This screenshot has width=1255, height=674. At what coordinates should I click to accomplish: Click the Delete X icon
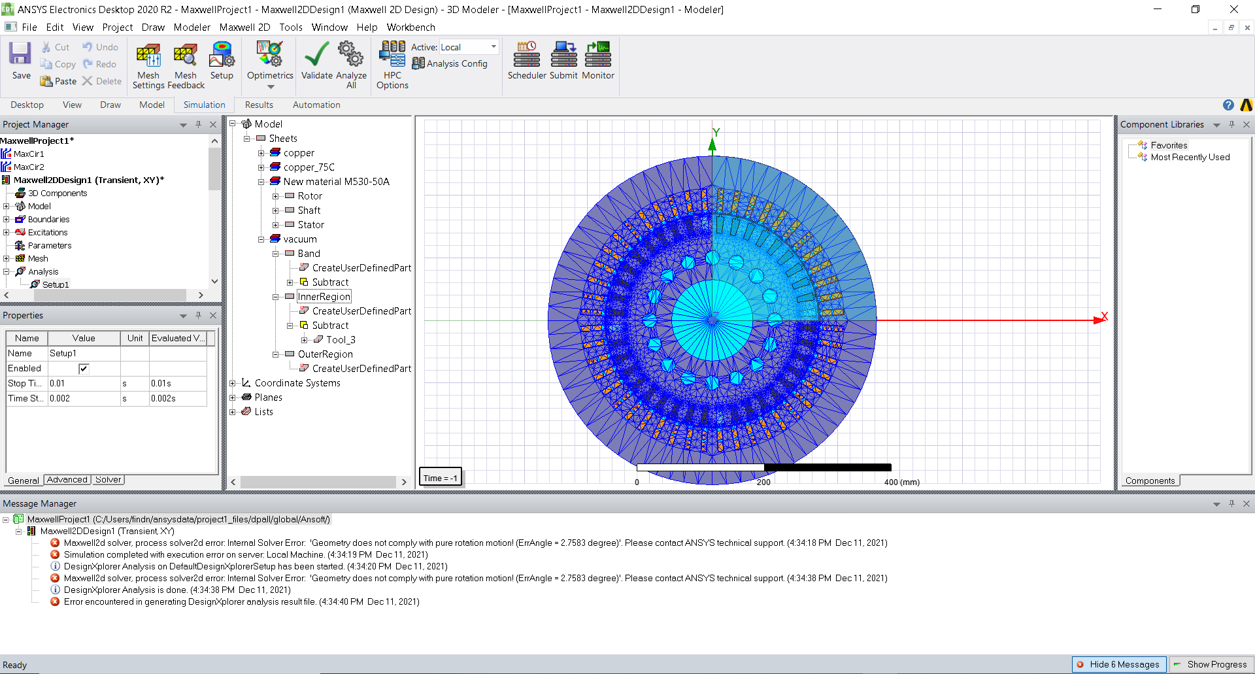[x=87, y=81]
